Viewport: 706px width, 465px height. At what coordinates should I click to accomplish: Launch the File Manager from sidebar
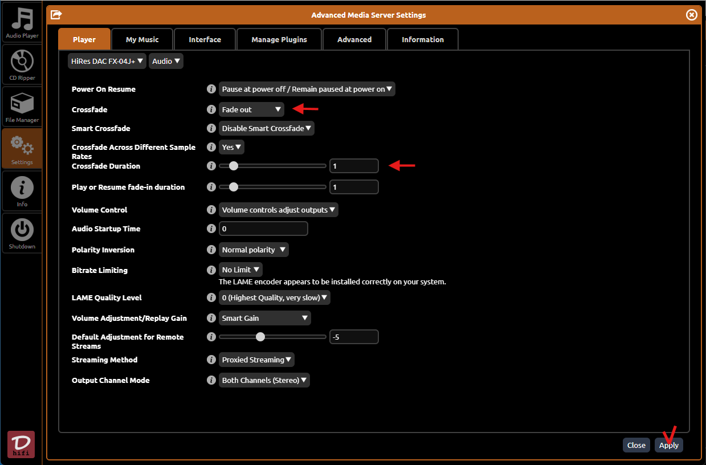22,107
